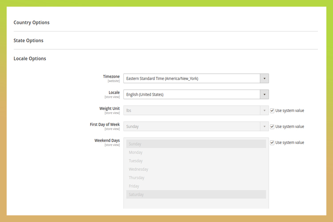Screen dimensions: 333x222
Task: Expand the State Options section
Action: pyautogui.click(x=28, y=40)
